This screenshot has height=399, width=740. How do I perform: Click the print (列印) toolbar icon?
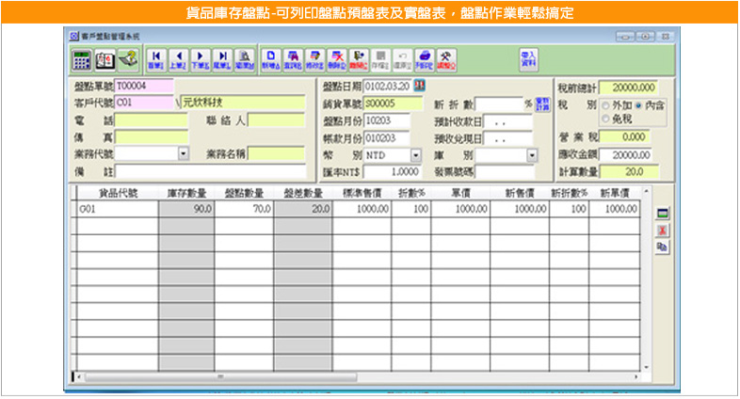click(x=425, y=59)
